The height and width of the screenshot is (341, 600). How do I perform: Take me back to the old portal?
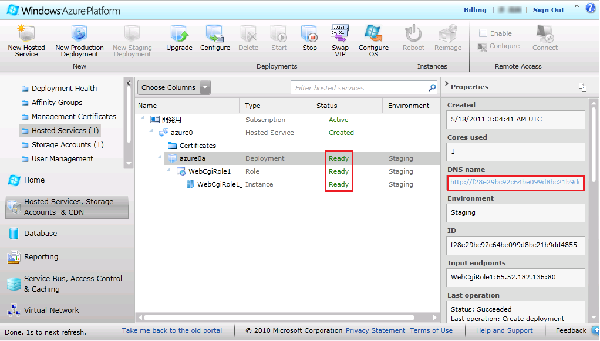pyautogui.click(x=172, y=330)
